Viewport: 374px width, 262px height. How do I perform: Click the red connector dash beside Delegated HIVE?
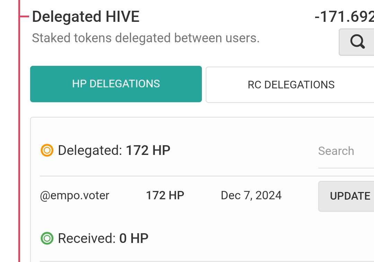pyautogui.click(x=25, y=16)
